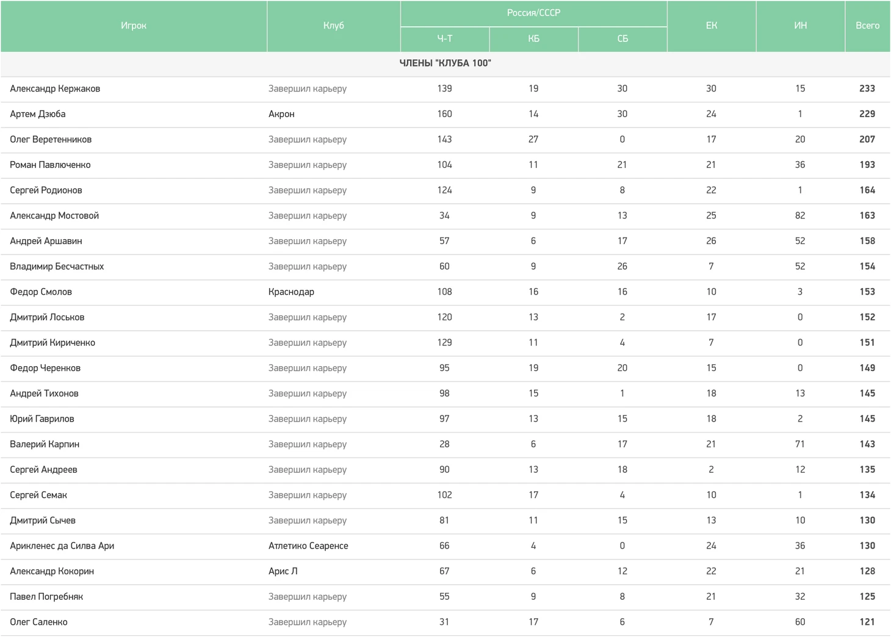Open Роман Павлюченко player entry
The height and width of the screenshot is (637, 891).
click(50, 165)
